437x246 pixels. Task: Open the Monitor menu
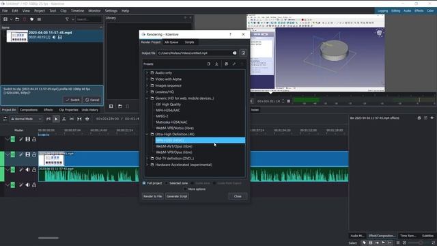click(94, 11)
